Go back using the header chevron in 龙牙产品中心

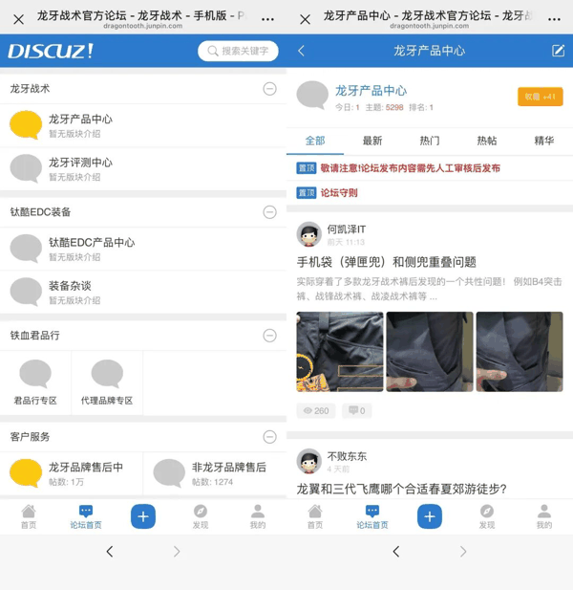coord(302,51)
